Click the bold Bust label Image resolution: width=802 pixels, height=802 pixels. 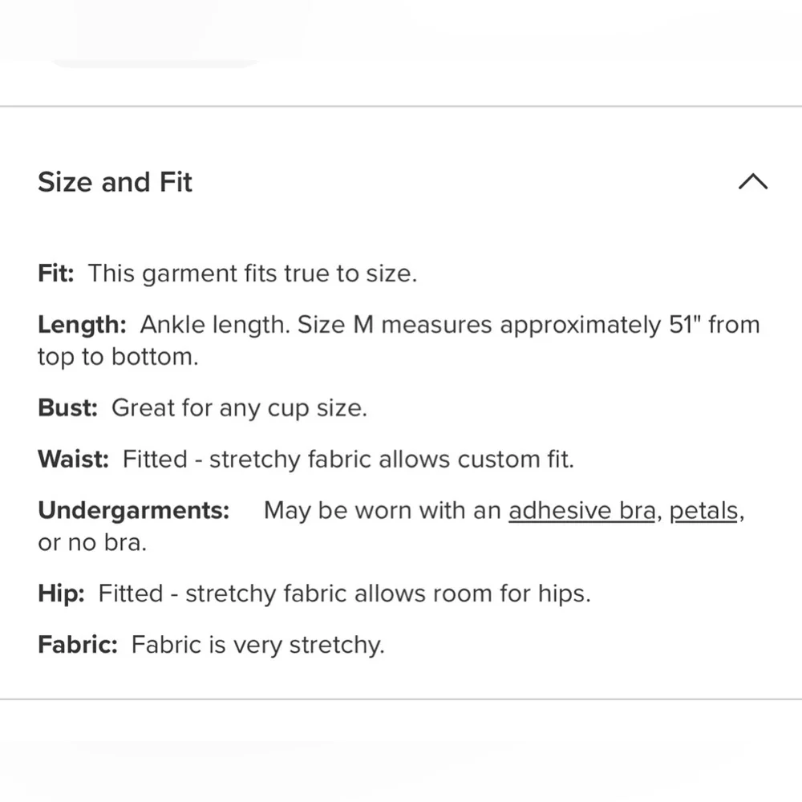[67, 408]
